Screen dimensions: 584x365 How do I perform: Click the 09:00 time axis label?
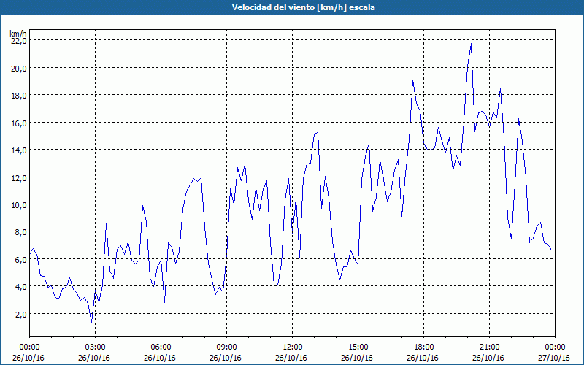tap(226, 347)
